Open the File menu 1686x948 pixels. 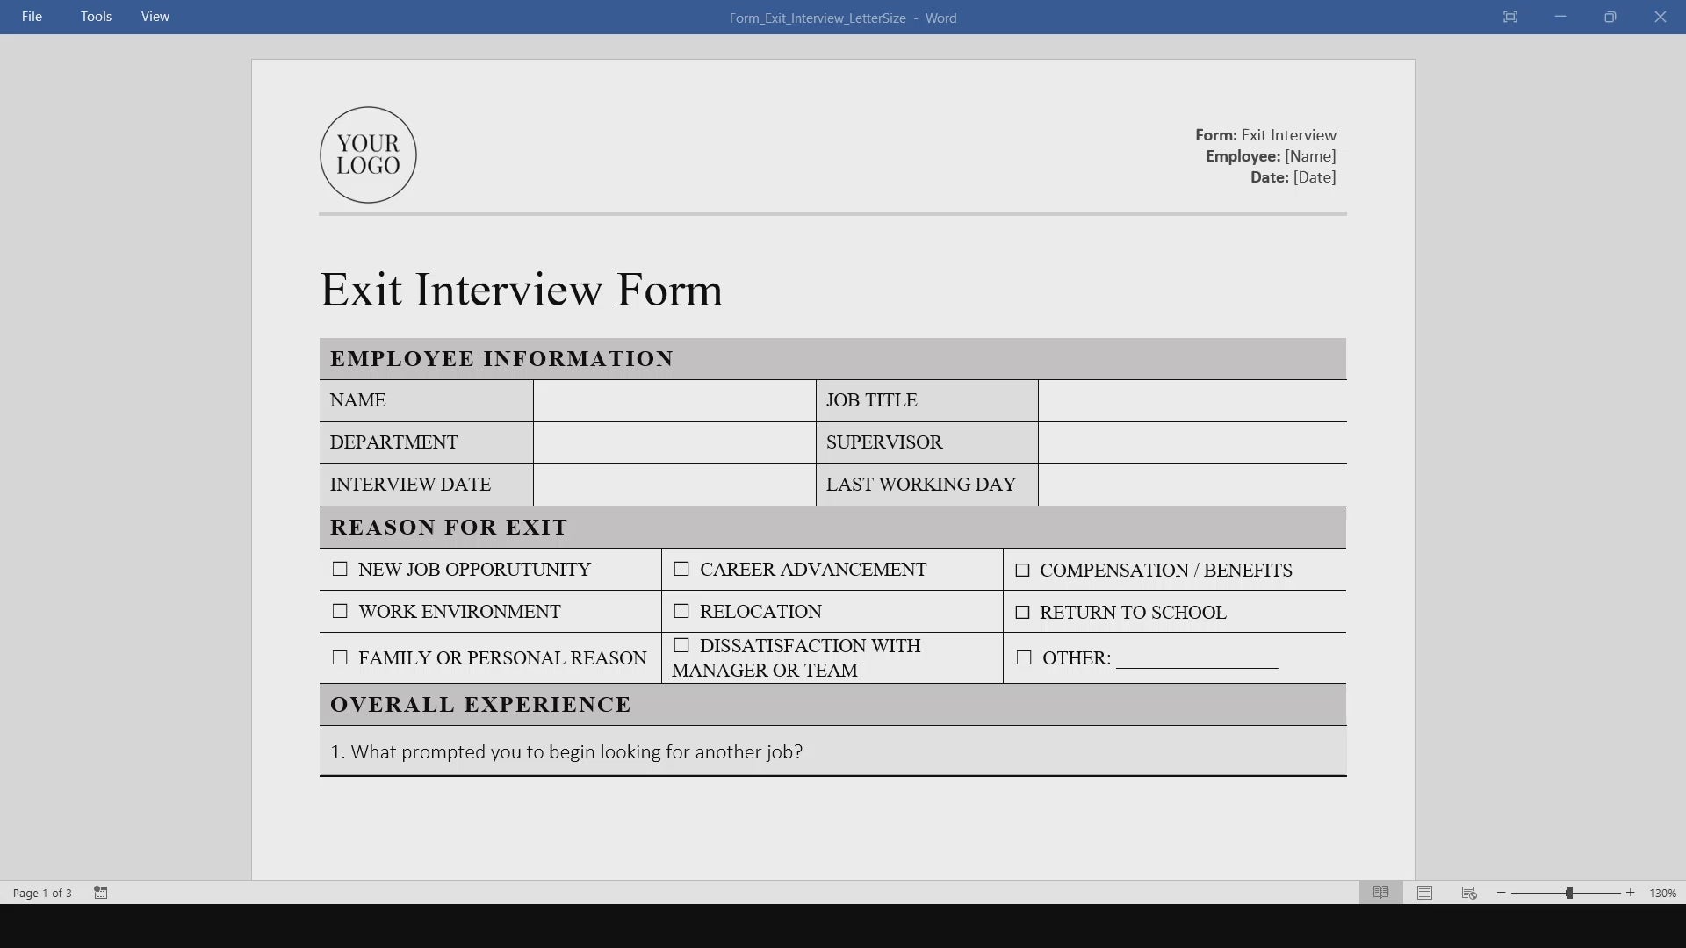point(32,17)
